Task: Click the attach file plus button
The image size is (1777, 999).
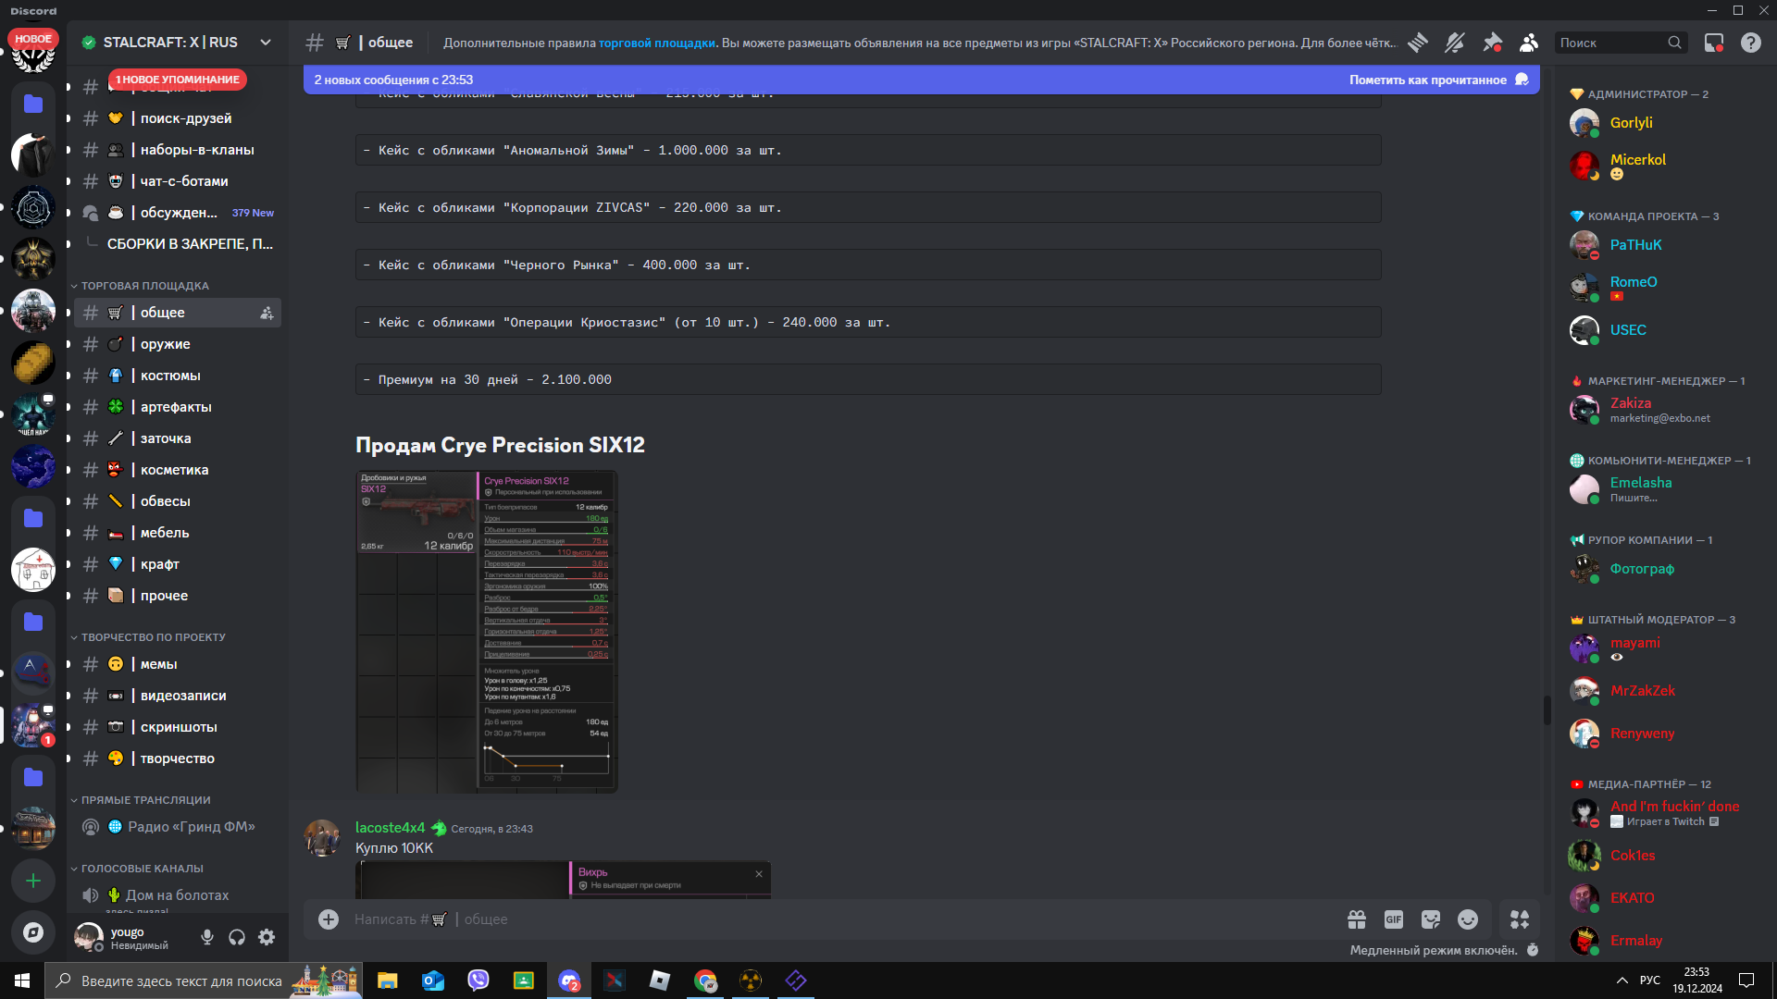Action: pos(329,919)
